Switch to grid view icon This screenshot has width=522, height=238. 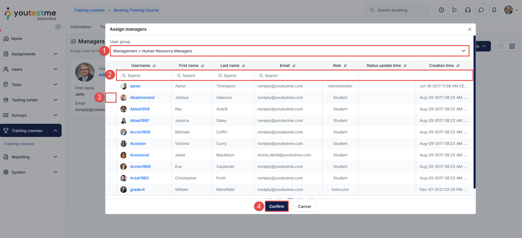click(x=512, y=46)
